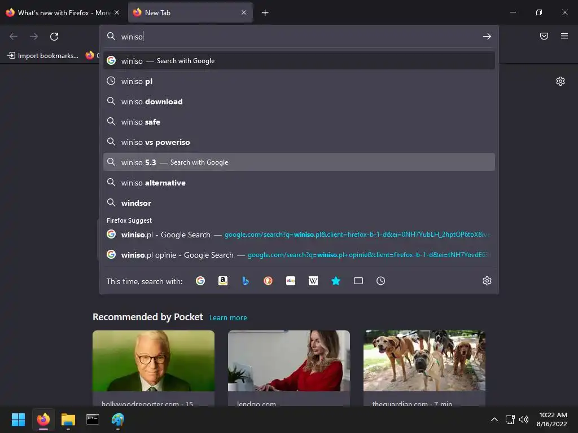Screen dimensions: 578x433
Task: Search this time with Bing
Action: point(246,281)
